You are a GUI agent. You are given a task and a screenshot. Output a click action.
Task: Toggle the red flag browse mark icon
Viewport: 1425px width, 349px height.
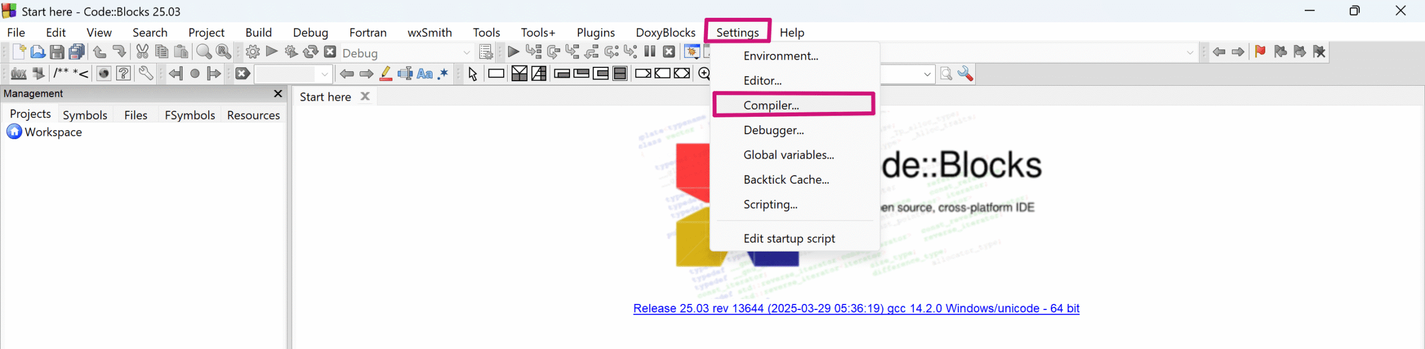[x=1260, y=52]
